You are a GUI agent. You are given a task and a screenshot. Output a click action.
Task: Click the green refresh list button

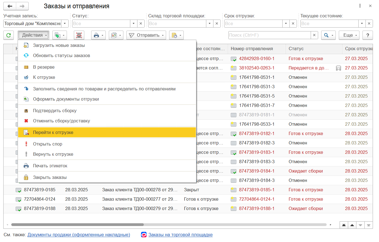pyautogui.click(x=9, y=35)
